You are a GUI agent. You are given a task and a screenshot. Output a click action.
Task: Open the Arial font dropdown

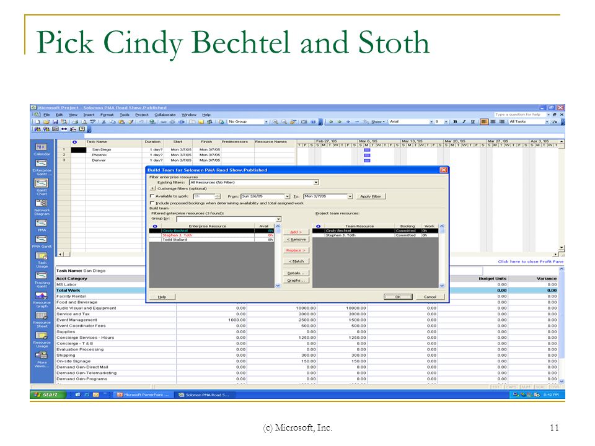[431, 122]
